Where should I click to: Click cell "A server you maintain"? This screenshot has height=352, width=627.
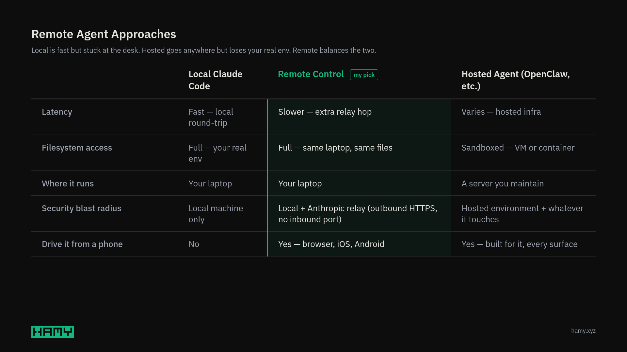pyautogui.click(x=503, y=183)
